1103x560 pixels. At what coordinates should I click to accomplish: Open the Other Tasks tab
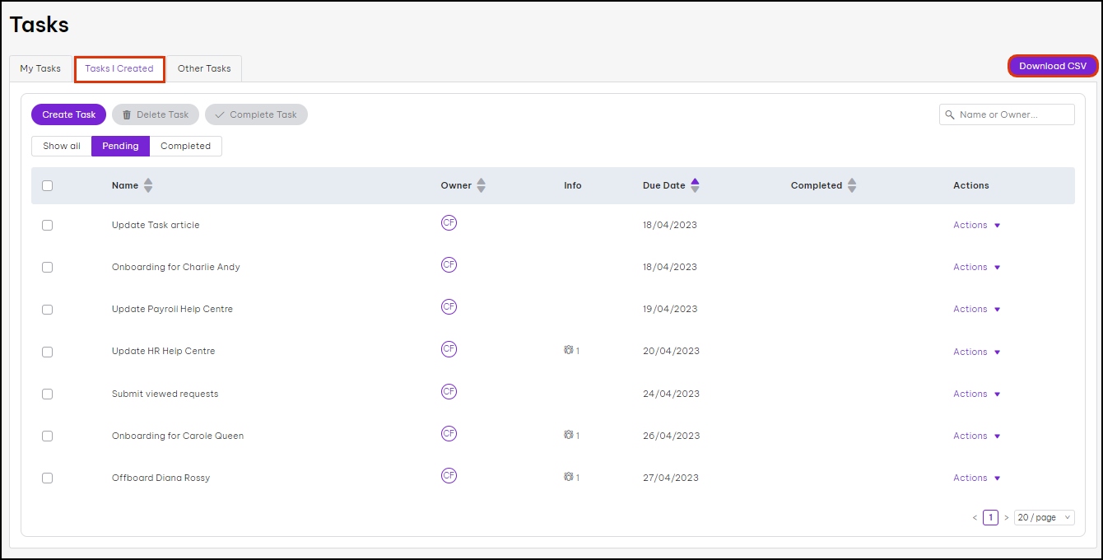click(x=204, y=68)
